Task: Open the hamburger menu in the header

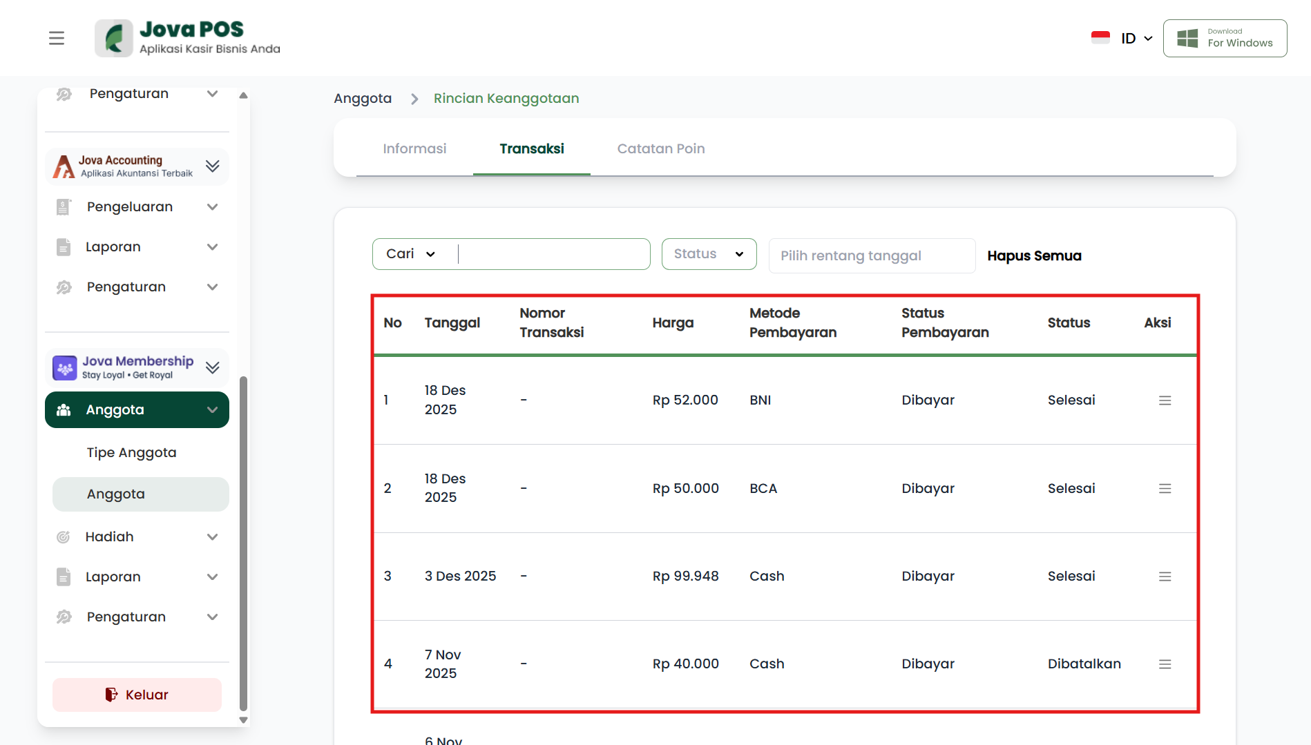Action: [57, 38]
